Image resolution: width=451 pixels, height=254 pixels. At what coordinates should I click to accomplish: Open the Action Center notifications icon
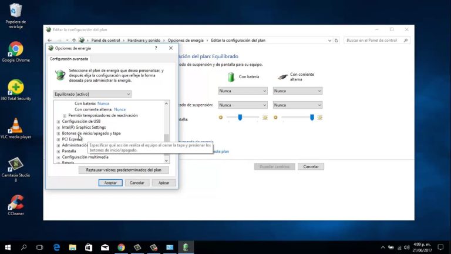tap(440, 248)
